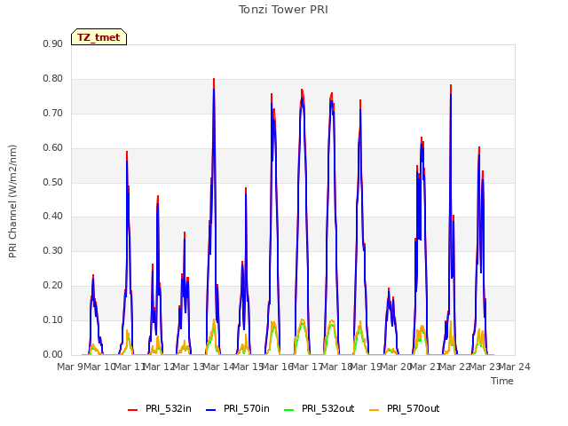Screen dimensions: 568x426
Task: Click the blue PRI_570in legend swatch
Action: coord(211,410)
